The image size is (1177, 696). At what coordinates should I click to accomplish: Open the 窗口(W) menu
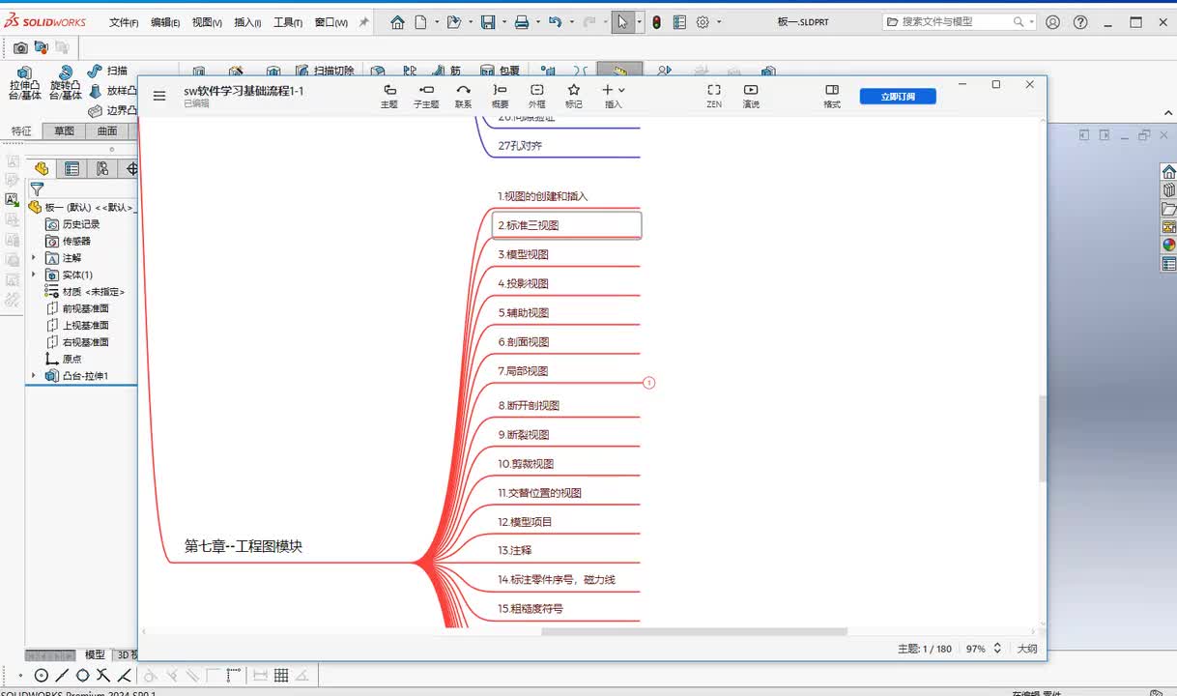(331, 22)
